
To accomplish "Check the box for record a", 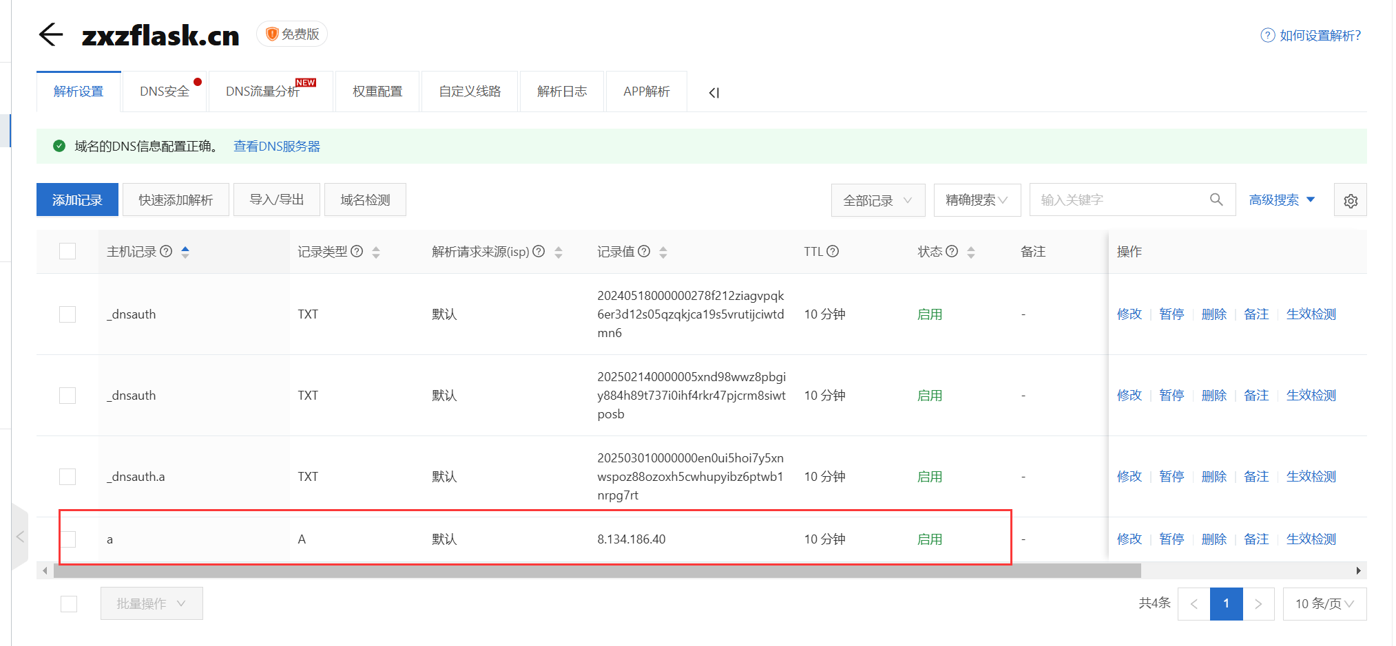I will [67, 539].
